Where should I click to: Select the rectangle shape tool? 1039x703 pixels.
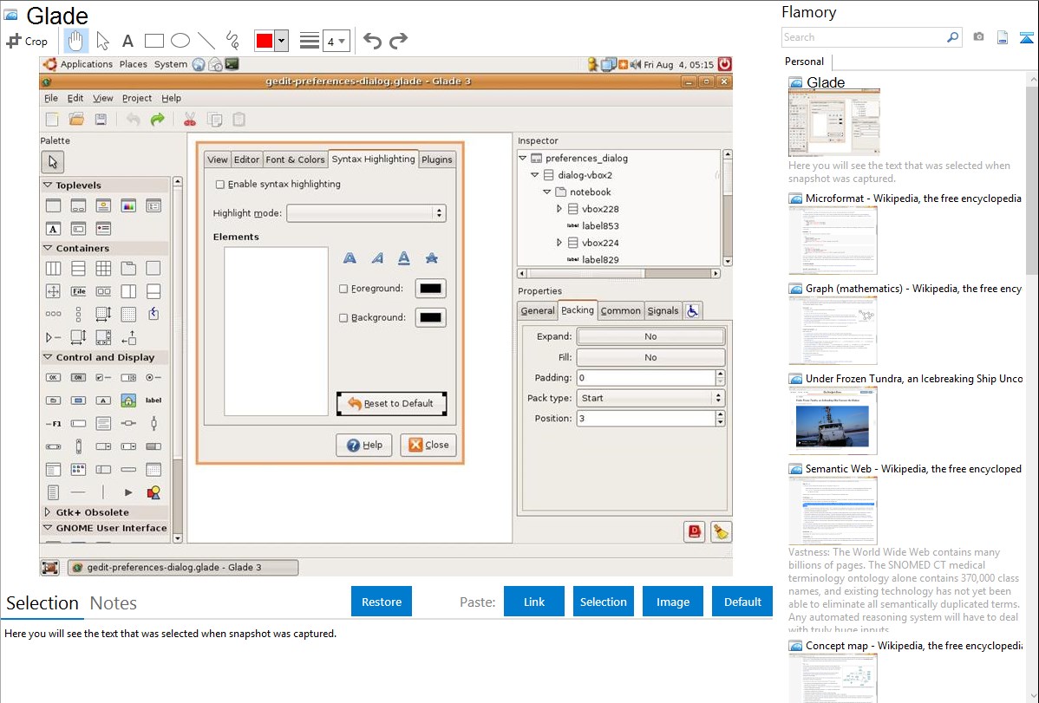(x=154, y=41)
